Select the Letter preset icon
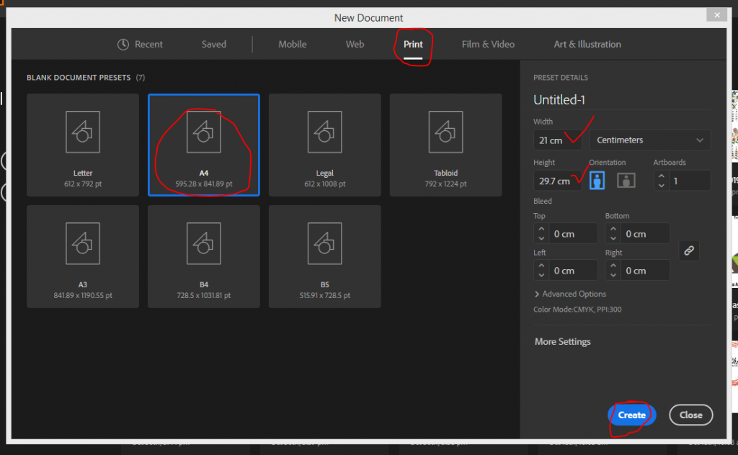Screen dimensions: 738x455 tap(83, 132)
